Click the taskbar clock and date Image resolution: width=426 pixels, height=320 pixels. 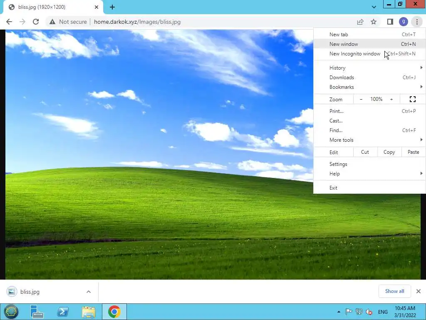(x=405, y=312)
